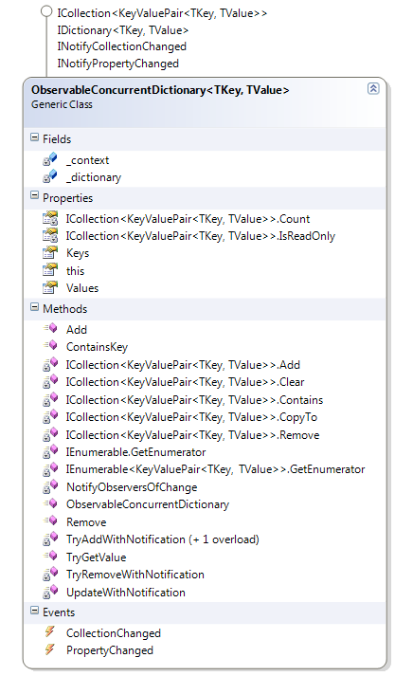Click the _context private field icon

pos(50,159)
